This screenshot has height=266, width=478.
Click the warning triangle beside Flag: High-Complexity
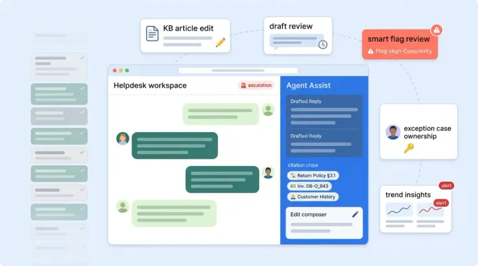(370, 51)
